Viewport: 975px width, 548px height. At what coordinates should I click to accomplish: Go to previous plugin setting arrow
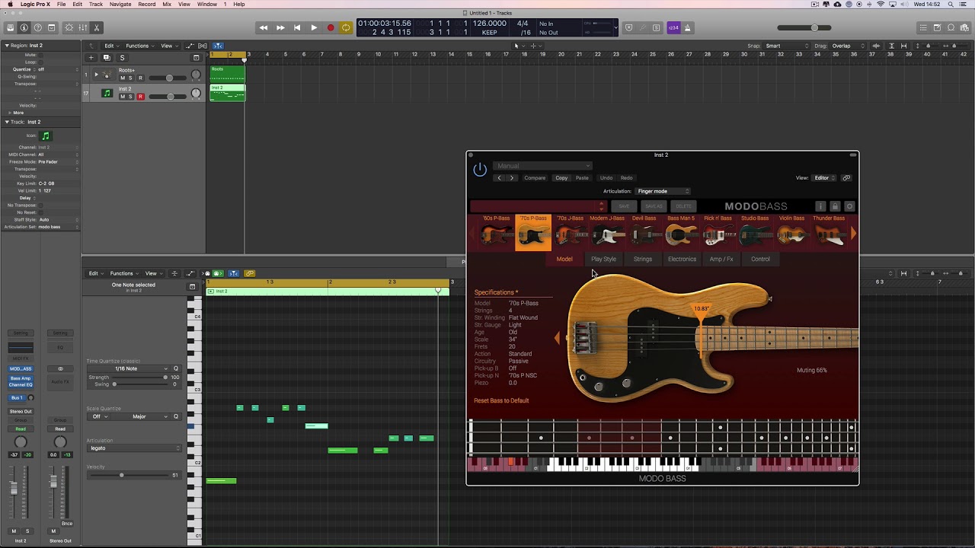click(x=500, y=178)
